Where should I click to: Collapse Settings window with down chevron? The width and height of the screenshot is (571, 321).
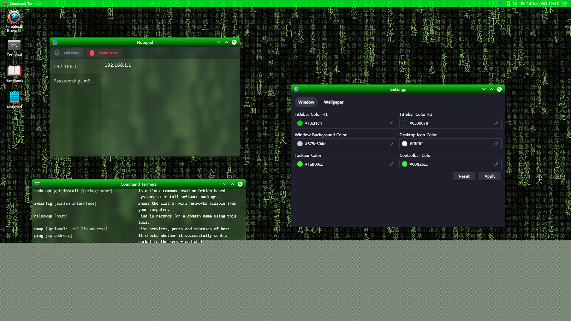pyautogui.click(x=484, y=89)
